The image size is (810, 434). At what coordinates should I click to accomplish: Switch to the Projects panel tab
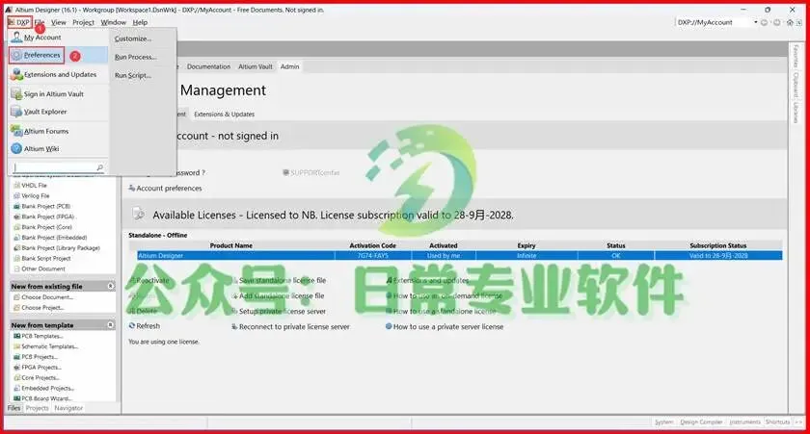[38, 408]
